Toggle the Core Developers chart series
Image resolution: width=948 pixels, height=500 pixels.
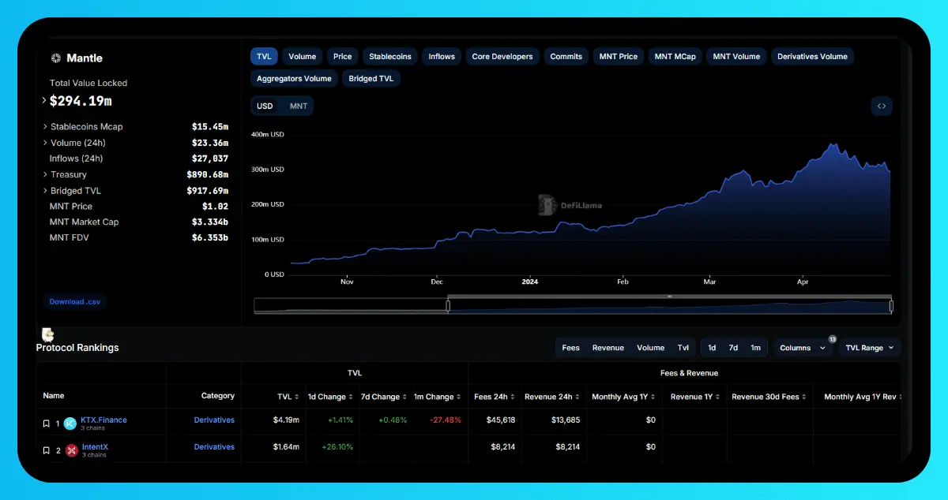tap(502, 57)
